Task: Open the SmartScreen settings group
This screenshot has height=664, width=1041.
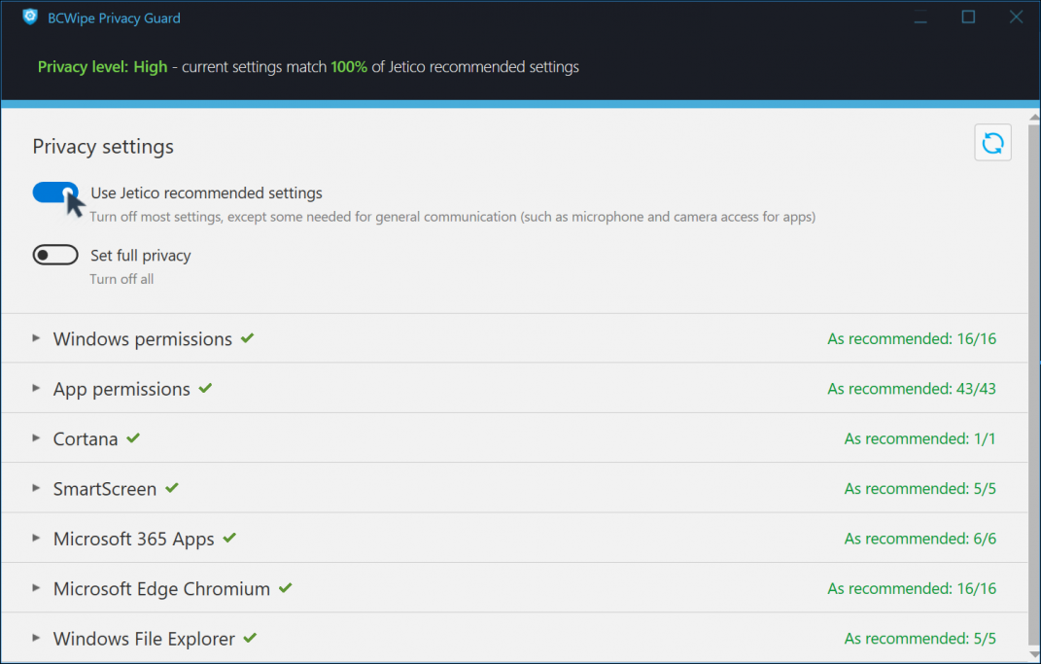Action: (x=105, y=489)
